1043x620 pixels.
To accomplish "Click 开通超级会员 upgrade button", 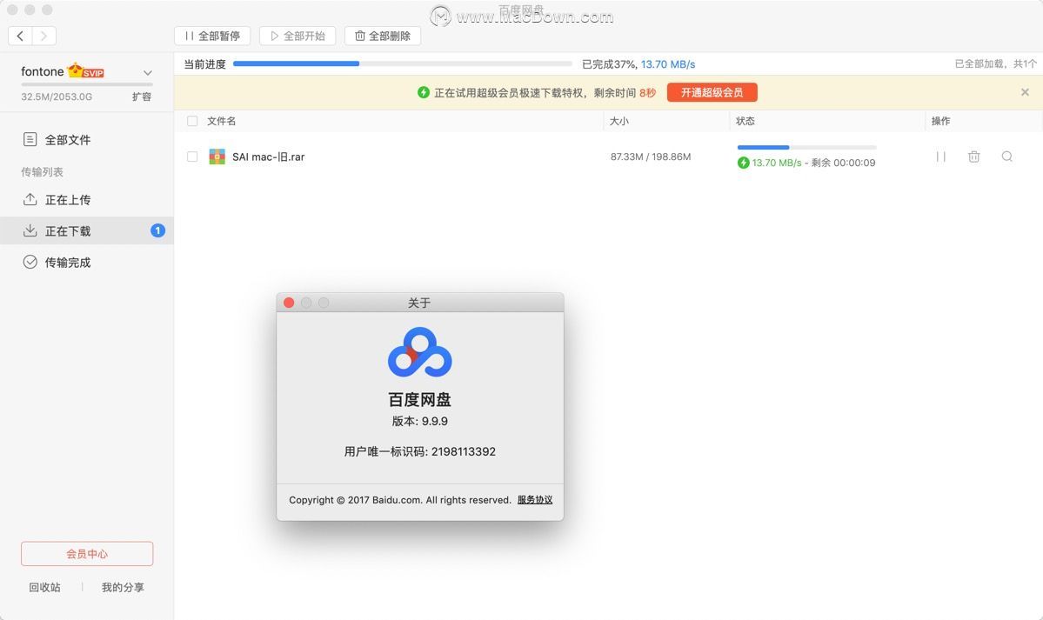I will pyautogui.click(x=712, y=92).
